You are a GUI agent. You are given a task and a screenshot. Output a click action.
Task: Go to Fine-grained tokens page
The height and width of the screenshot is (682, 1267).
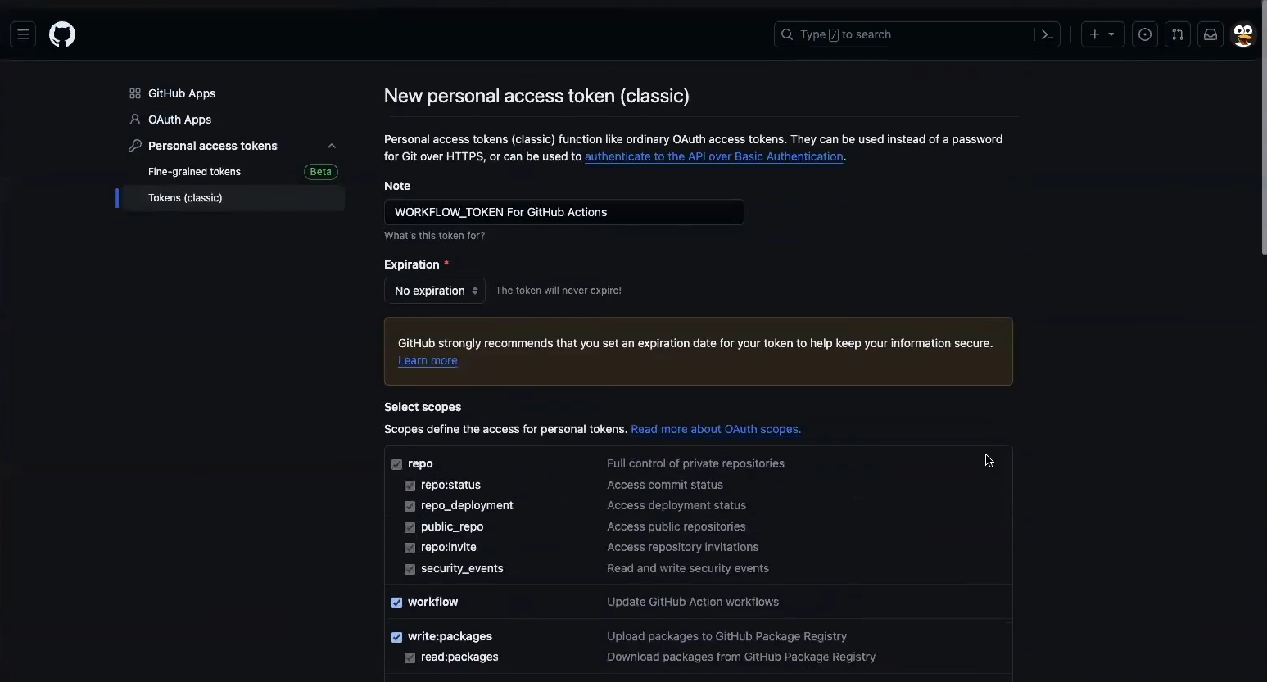(194, 172)
